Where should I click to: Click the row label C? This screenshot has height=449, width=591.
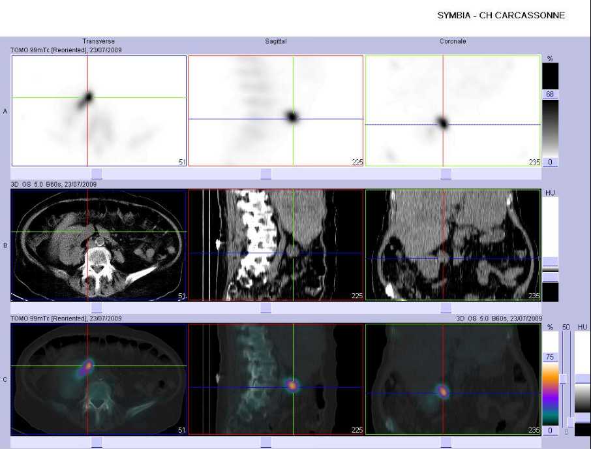(x=5, y=380)
